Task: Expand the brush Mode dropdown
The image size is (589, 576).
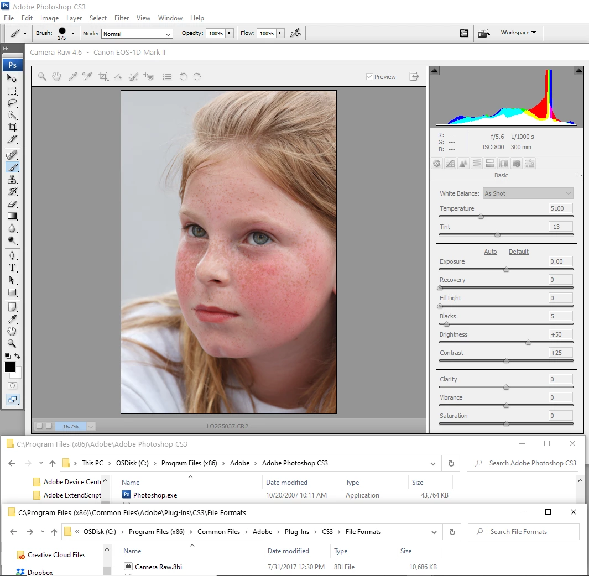Action: 137,34
